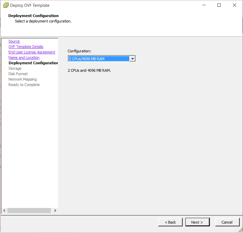Click the 'Configuration:' label
Viewport: 243px width, 233px height.
click(x=79, y=51)
